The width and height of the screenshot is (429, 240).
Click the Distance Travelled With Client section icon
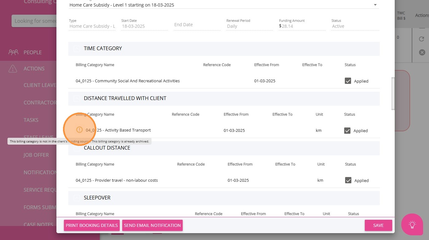click(76, 98)
